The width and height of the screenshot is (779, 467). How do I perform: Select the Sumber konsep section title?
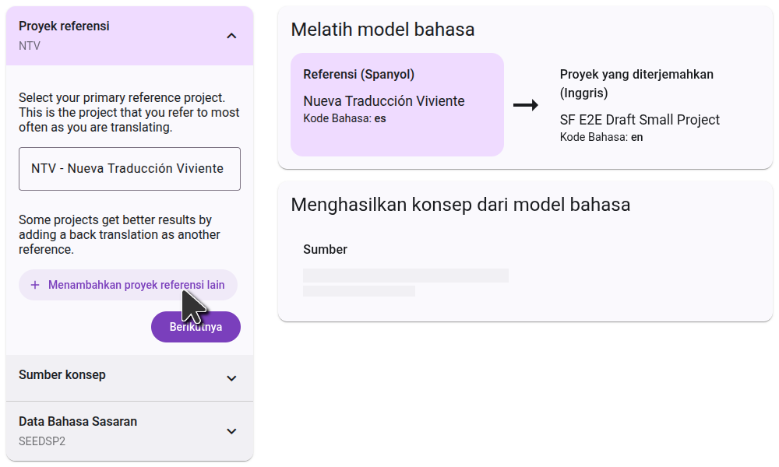pyautogui.click(x=62, y=375)
